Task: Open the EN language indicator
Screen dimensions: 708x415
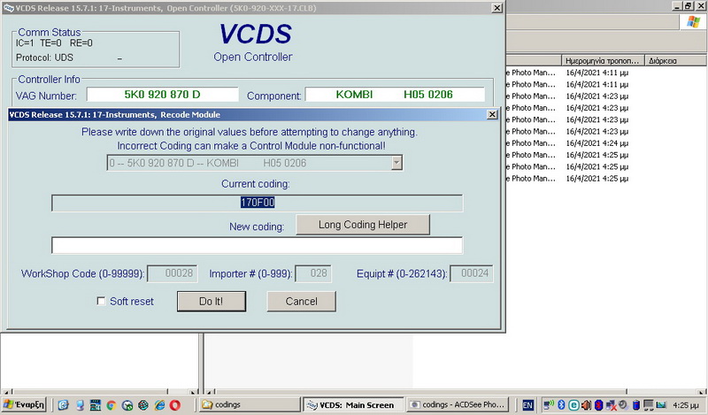Action: click(x=527, y=405)
